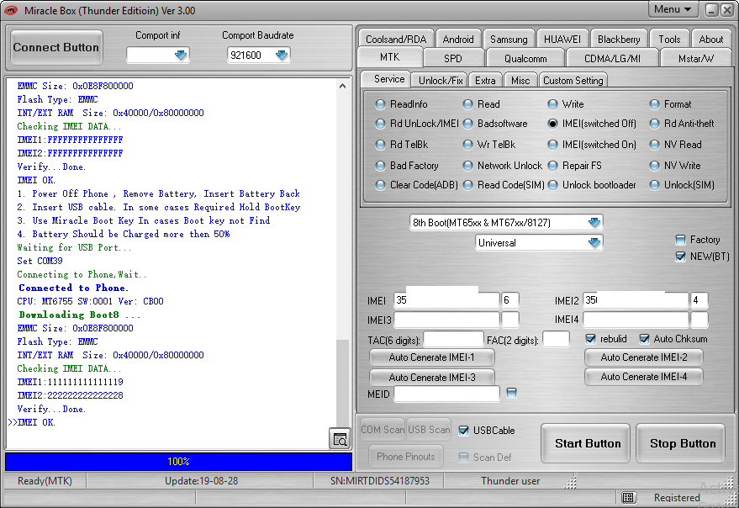Click Auto Cenerate IMEI-2 button
Screen dimensions: 739x508
[644, 357]
